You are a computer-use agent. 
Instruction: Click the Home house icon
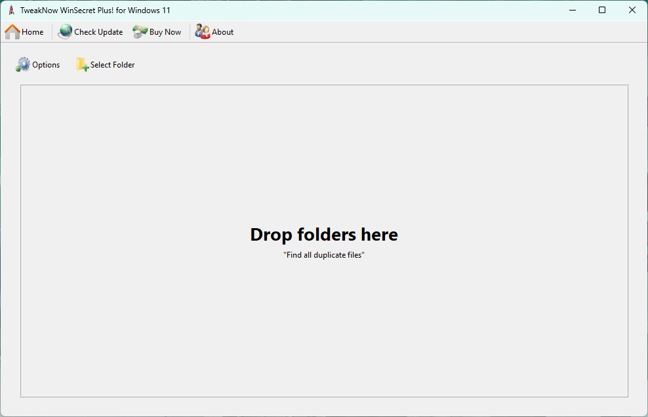tap(12, 31)
